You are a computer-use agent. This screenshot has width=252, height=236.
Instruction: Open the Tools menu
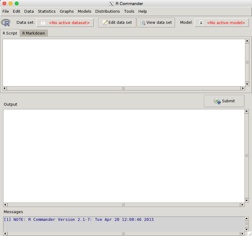129,11
